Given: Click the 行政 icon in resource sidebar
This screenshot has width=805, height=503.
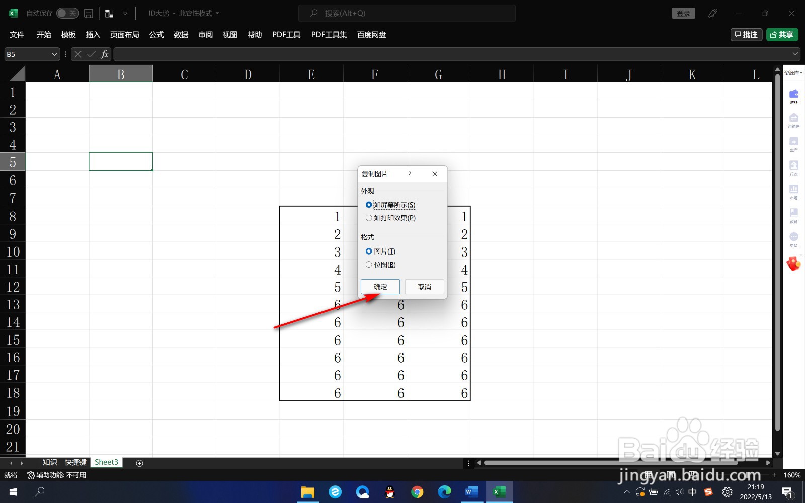Looking at the screenshot, I should click(x=794, y=167).
